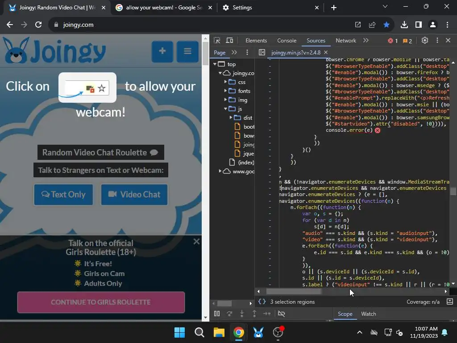The image size is (457, 343).
Task: Open the DevTools settings gear
Action: pos(425,40)
